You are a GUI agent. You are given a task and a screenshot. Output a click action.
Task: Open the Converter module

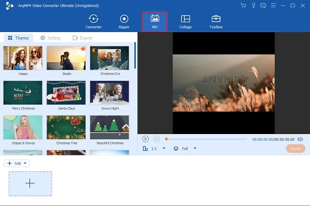pyautogui.click(x=94, y=22)
